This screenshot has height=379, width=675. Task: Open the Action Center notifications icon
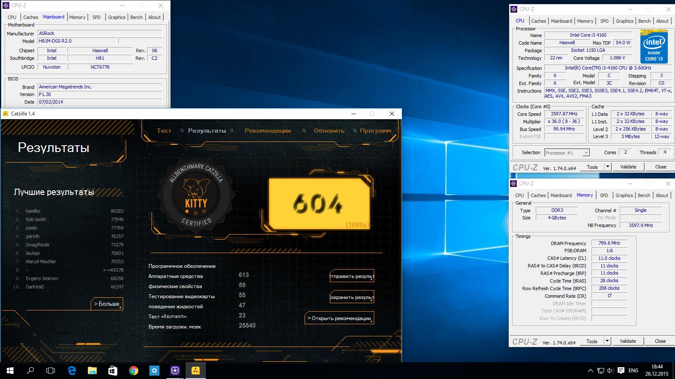click(x=621, y=371)
